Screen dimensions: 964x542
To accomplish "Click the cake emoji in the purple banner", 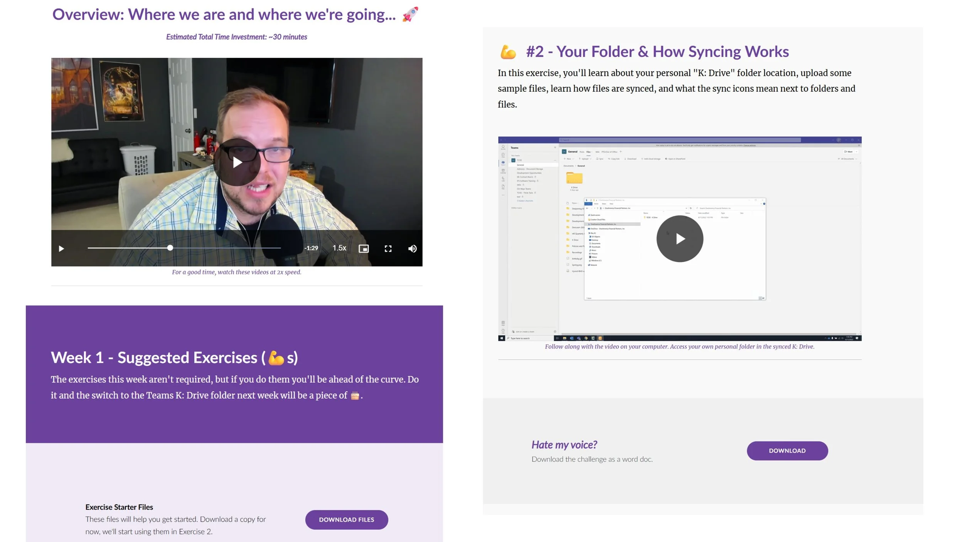I will click(355, 396).
